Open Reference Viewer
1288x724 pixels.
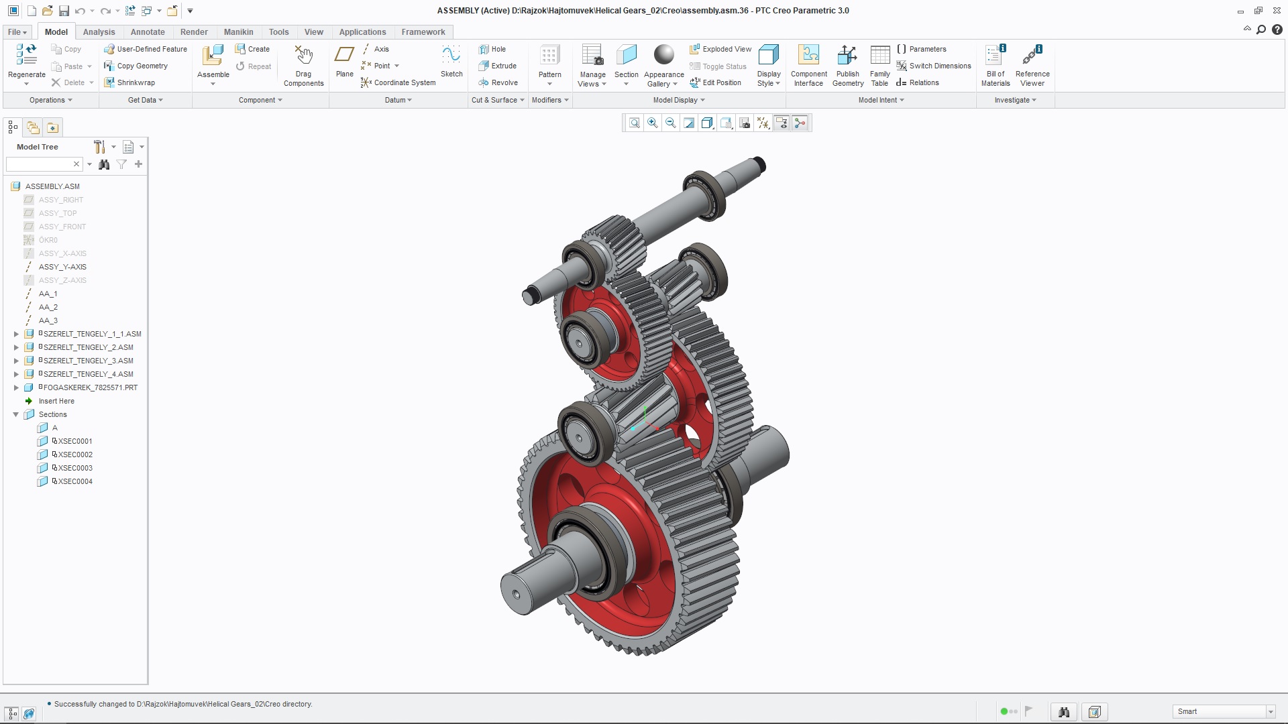(x=1032, y=56)
